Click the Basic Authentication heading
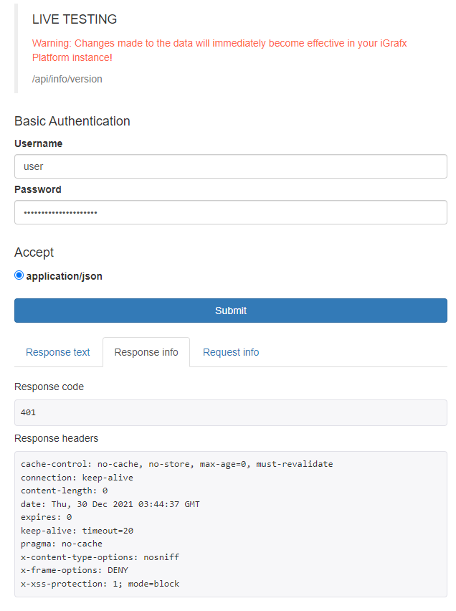456x611 pixels. [x=72, y=121]
